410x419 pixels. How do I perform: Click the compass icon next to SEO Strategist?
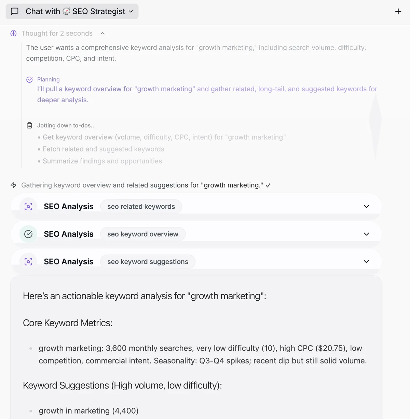[x=67, y=11]
